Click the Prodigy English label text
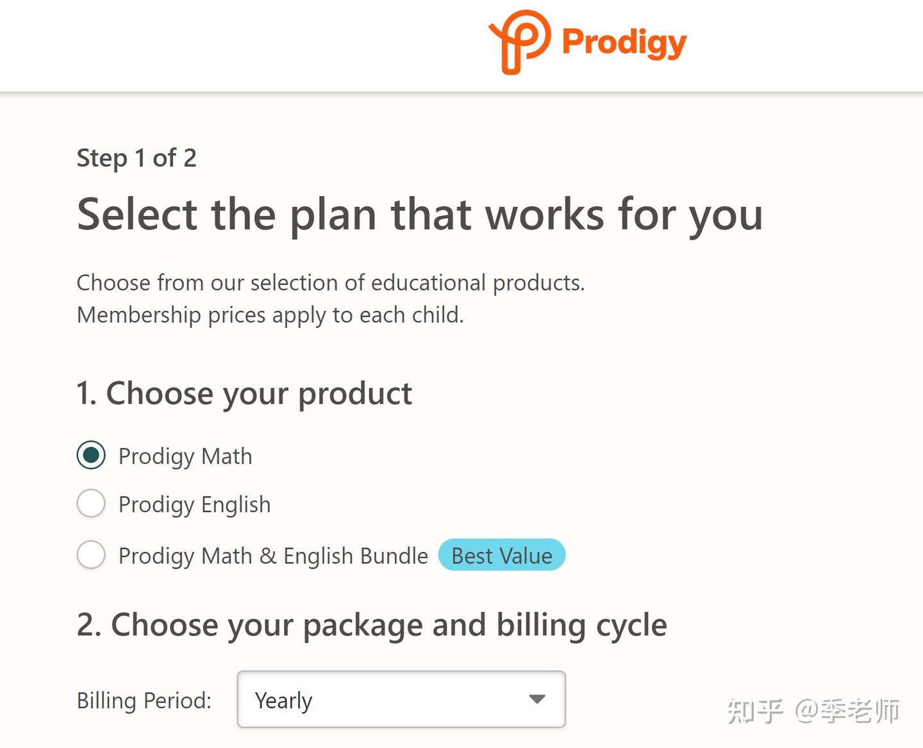 pos(194,504)
